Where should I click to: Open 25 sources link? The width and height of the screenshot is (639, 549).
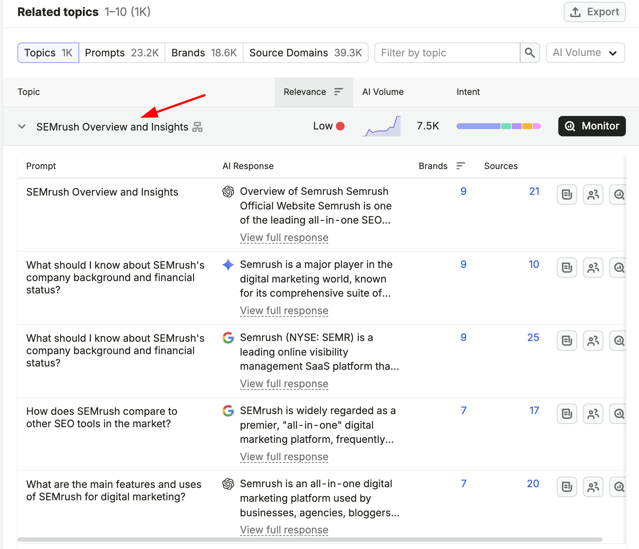pos(533,337)
